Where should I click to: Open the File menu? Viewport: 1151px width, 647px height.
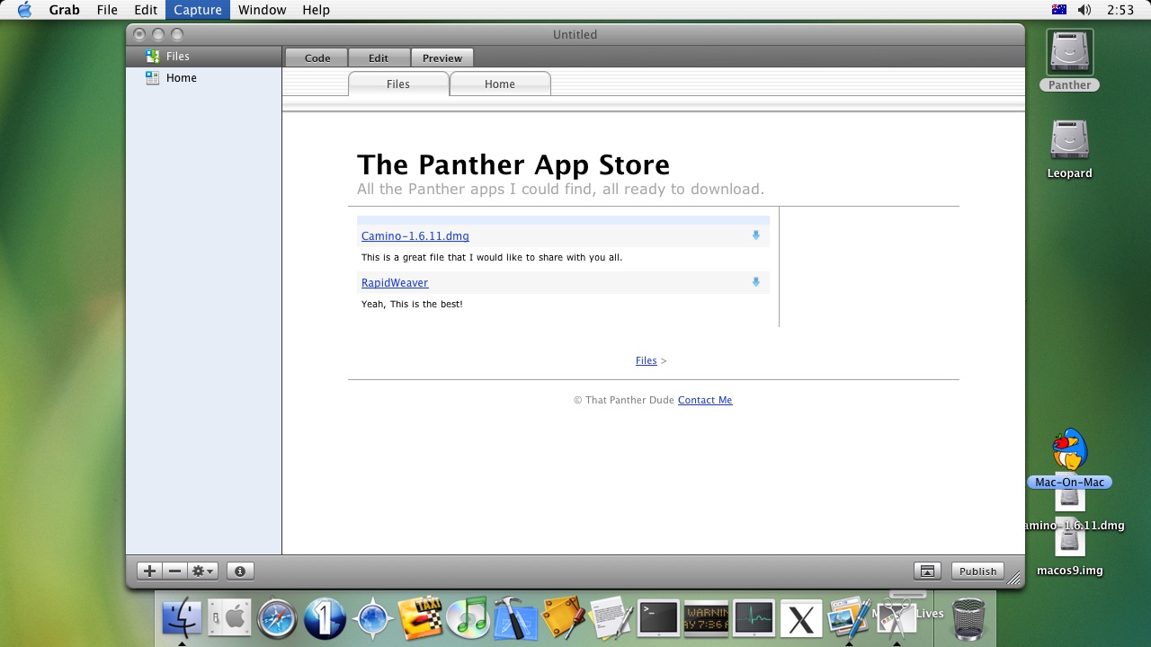[x=107, y=10]
